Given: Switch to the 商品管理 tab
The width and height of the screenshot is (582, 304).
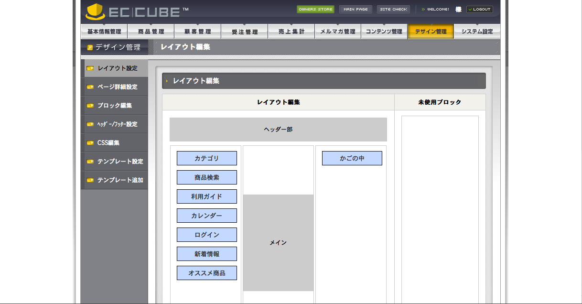Looking at the screenshot, I should [151, 32].
